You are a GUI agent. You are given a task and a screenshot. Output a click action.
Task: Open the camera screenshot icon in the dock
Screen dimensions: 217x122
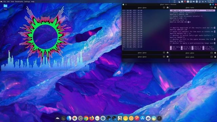point(148,118)
